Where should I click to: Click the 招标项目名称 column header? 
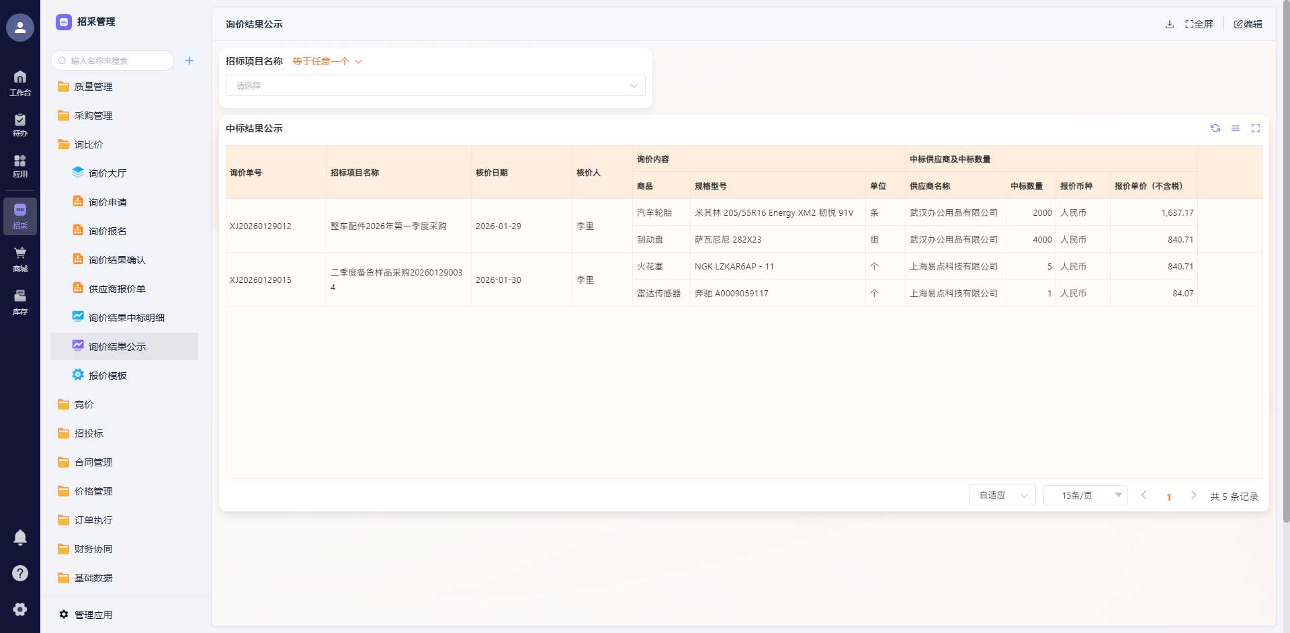click(x=398, y=173)
